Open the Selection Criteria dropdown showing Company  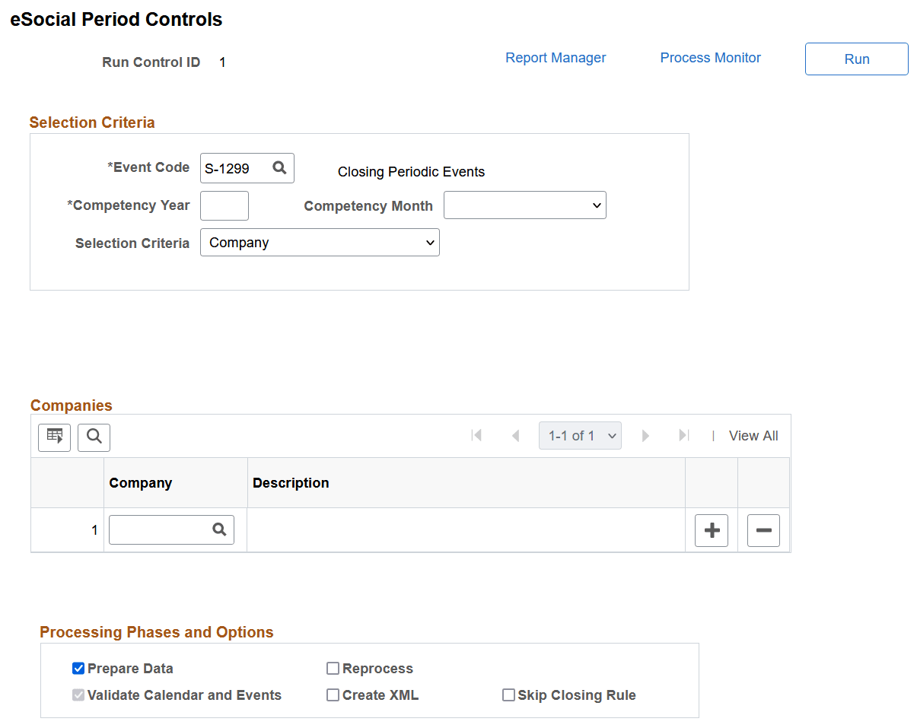320,242
